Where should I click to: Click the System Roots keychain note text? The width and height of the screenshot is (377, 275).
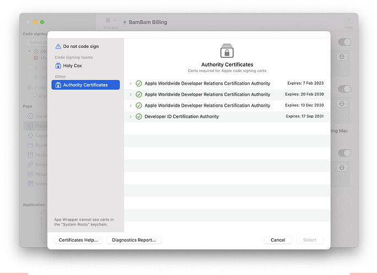(x=84, y=222)
